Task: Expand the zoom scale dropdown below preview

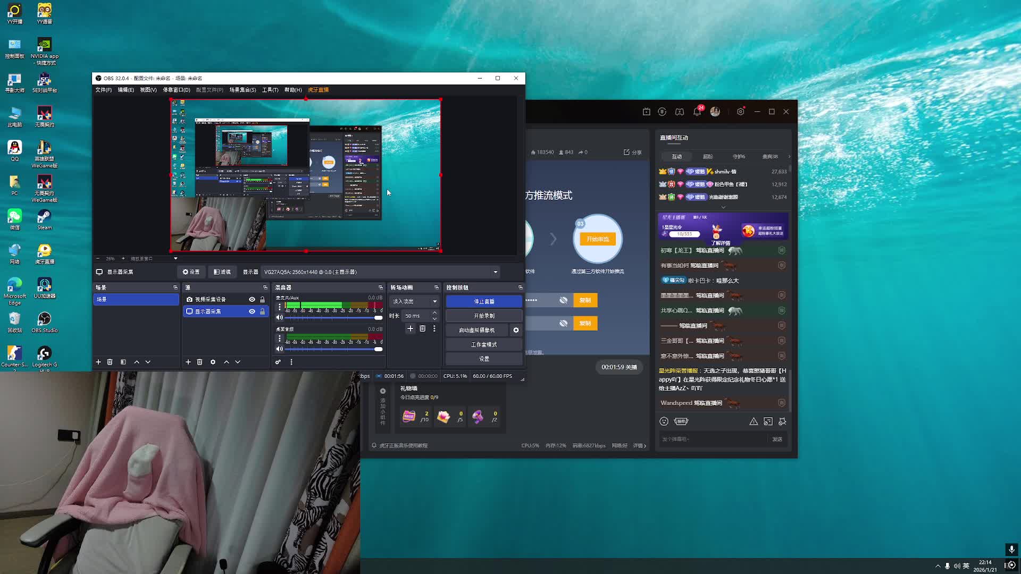Action: click(x=175, y=259)
